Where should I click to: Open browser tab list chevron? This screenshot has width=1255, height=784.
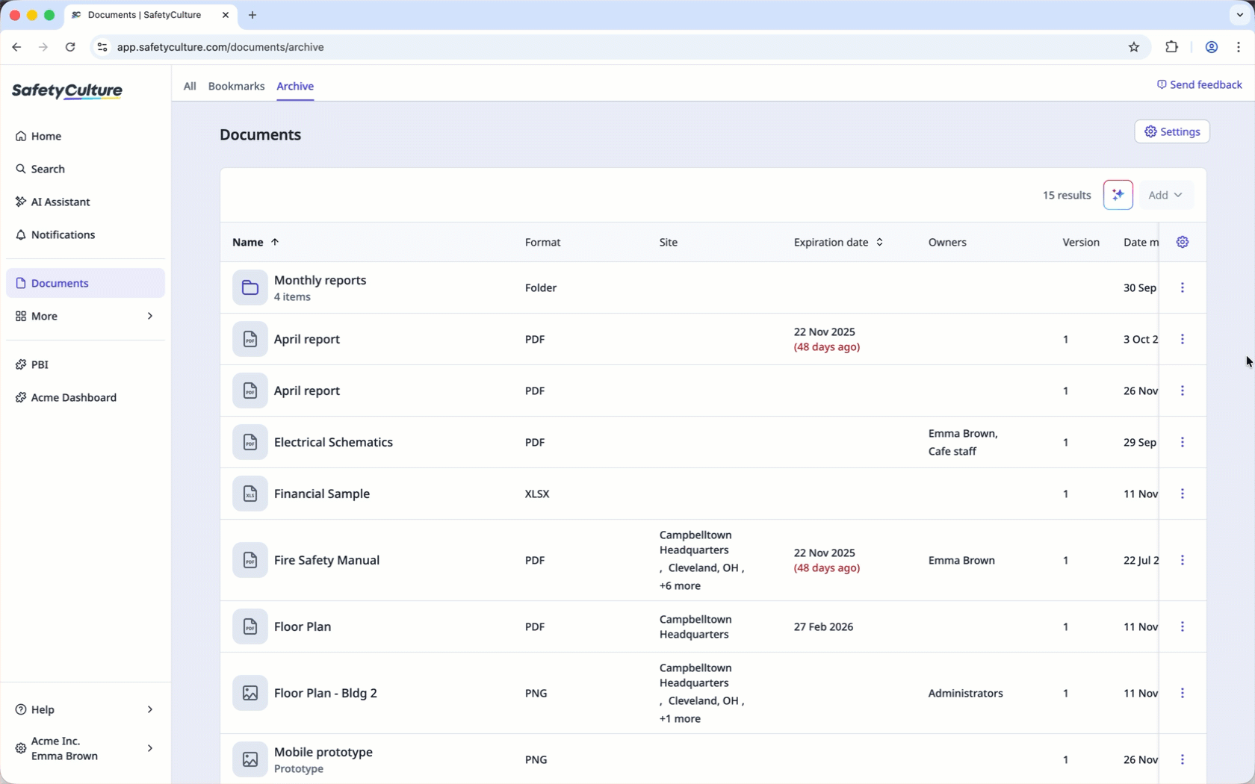1240,15
